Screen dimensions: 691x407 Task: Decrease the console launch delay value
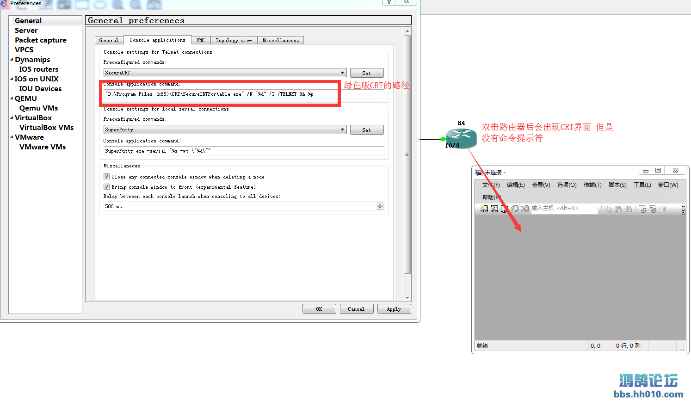380,208
